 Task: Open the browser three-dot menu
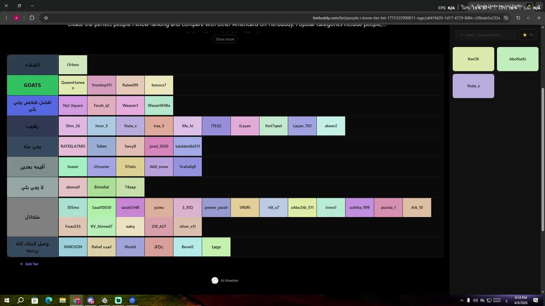point(6,18)
